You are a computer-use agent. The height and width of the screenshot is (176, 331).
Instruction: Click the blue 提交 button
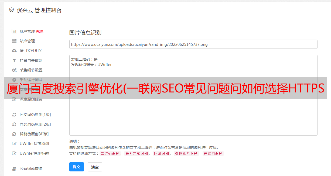click(77, 167)
